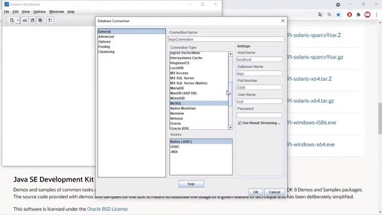
Task: Click the Host Name input field
Action: (259, 59)
